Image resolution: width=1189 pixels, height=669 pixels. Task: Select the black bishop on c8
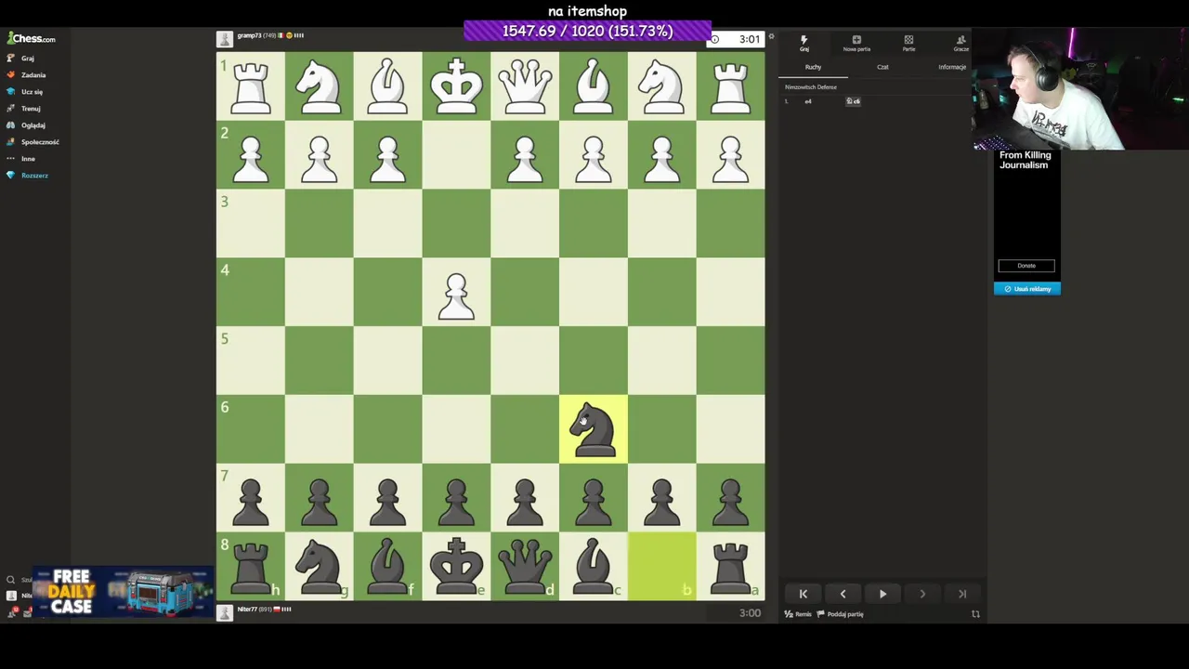pyautogui.click(x=594, y=566)
